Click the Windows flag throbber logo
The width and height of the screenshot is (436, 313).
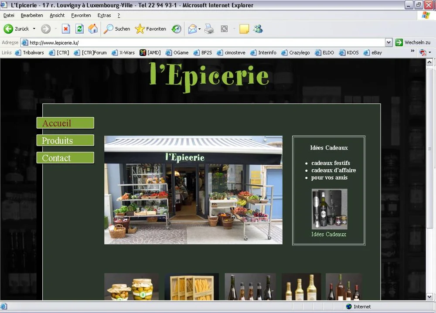(x=426, y=15)
